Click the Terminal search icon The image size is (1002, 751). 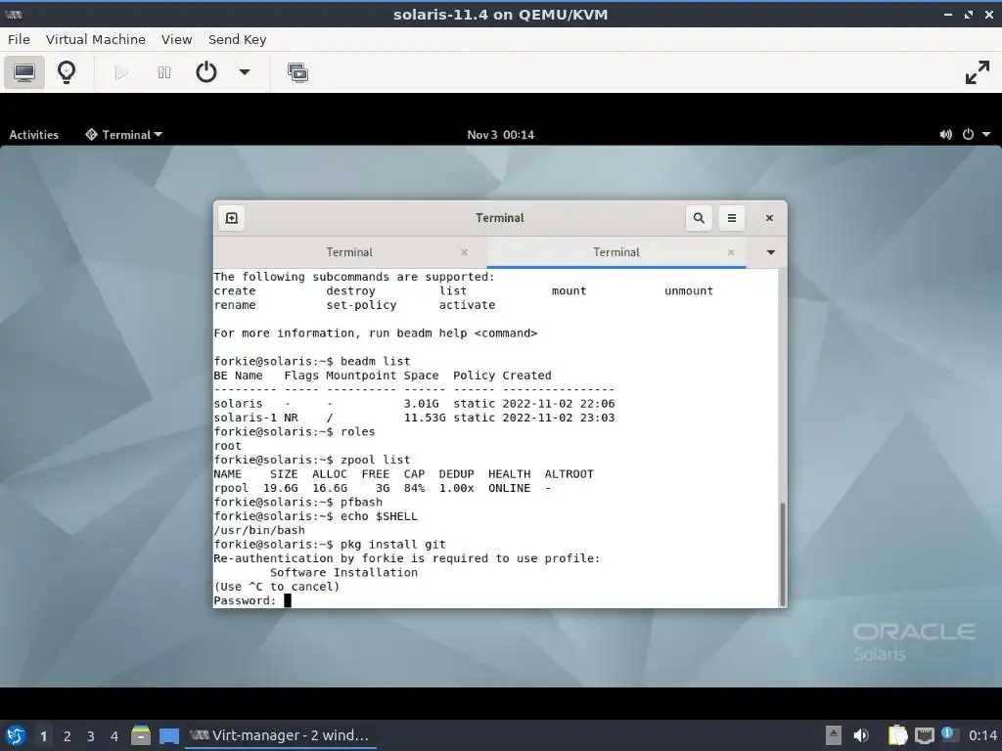[x=699, y=218]
